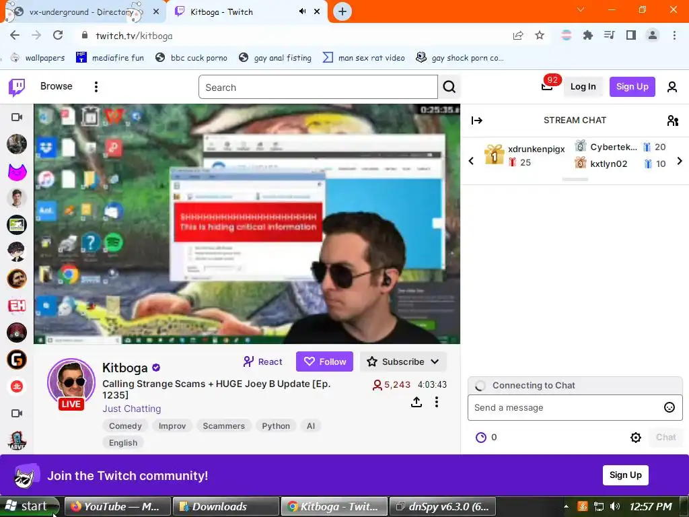Toggle the browser side panel

[x=631, y=36]
